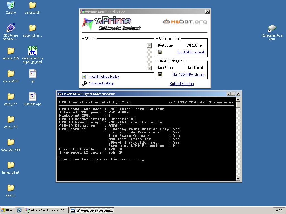Maximize the cmd.exe window
This screenshot has height=214, width=286.
pos(233,94)
